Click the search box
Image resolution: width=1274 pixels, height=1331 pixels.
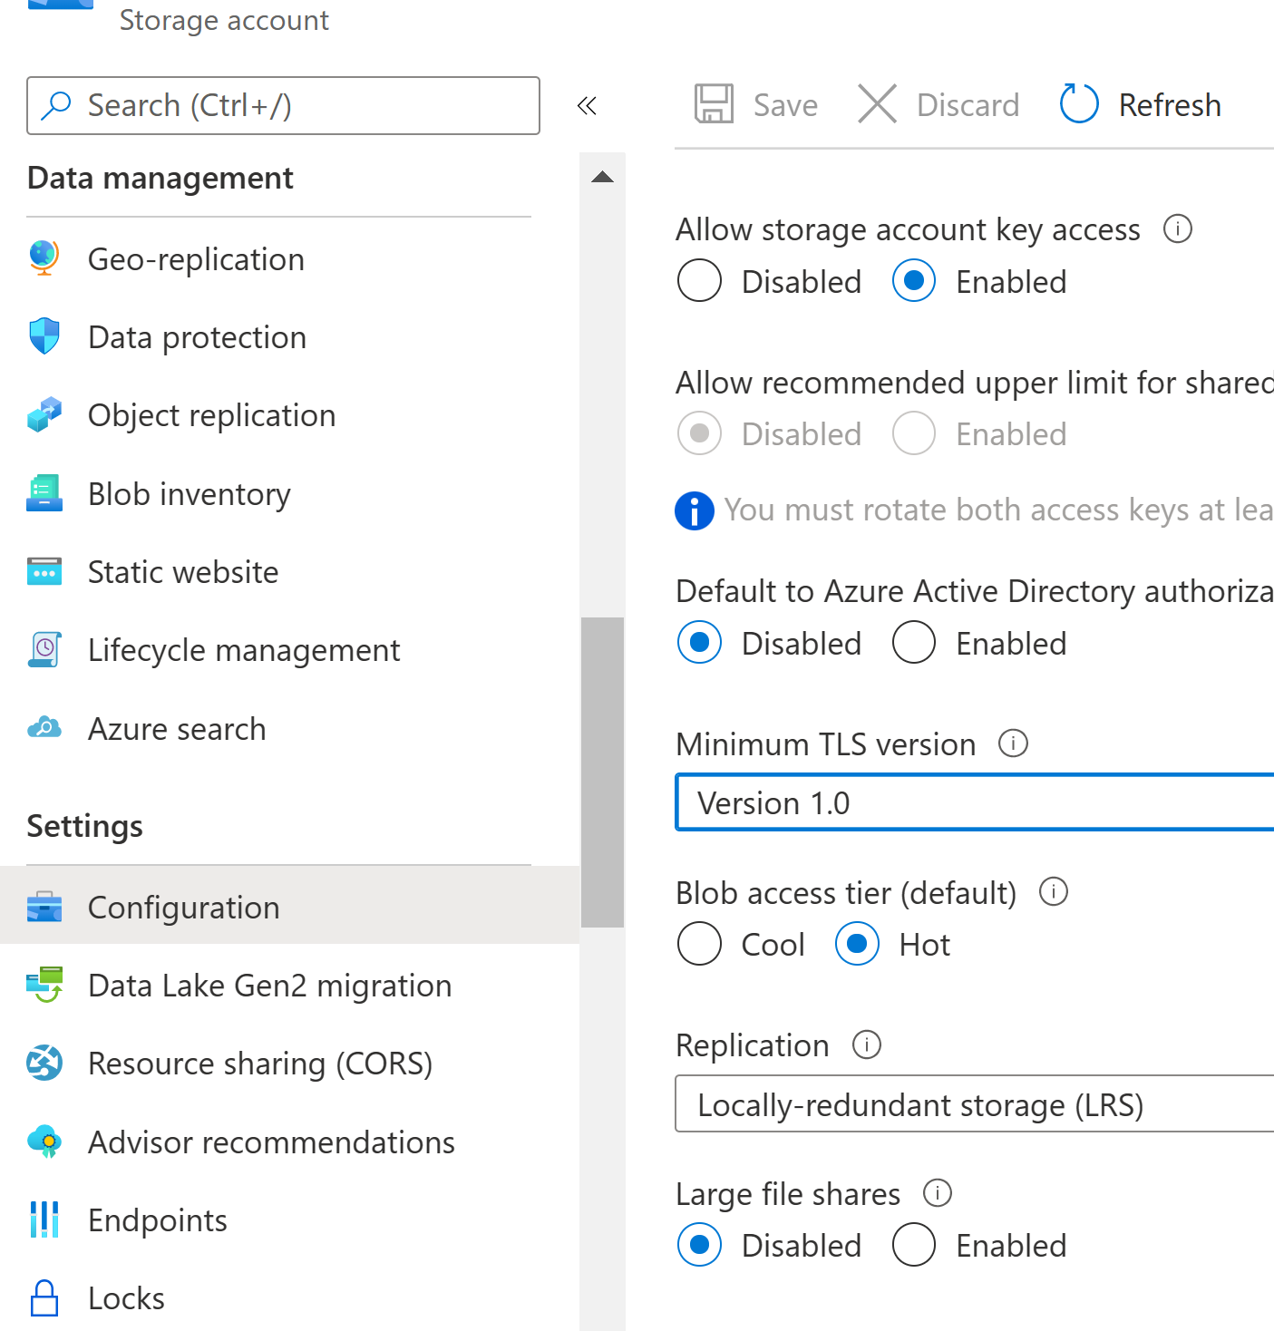coord(283,106)
